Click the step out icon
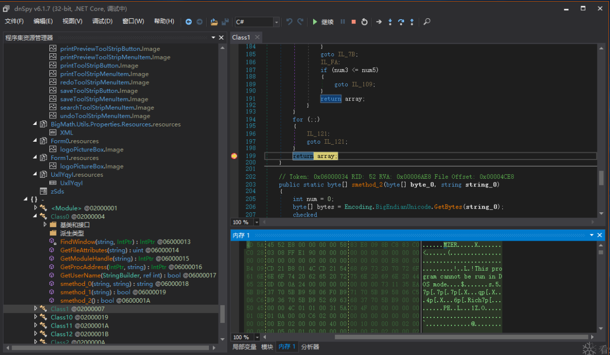The height and width of the screenshot is (355, 610). point(412,22)
